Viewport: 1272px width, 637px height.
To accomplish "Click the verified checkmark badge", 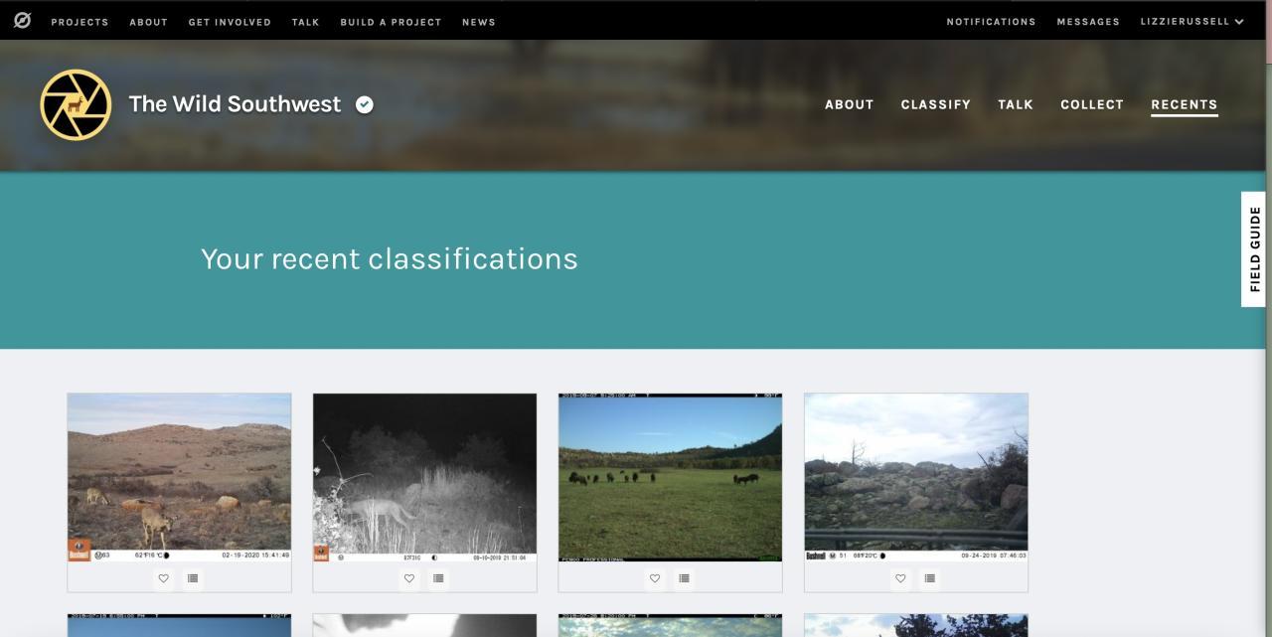I will (x=365, y=104).
